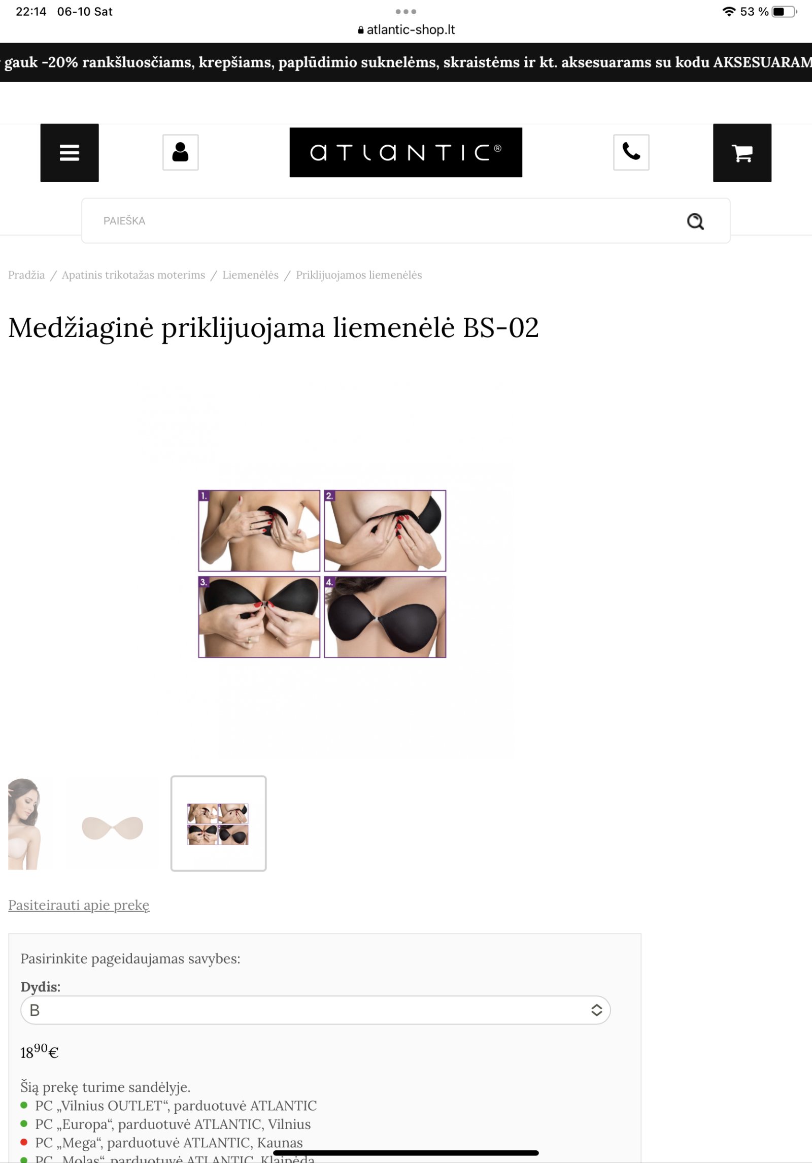Click the size dropdown arrows
The image size is (812, 1163).
coord(596,1010)
